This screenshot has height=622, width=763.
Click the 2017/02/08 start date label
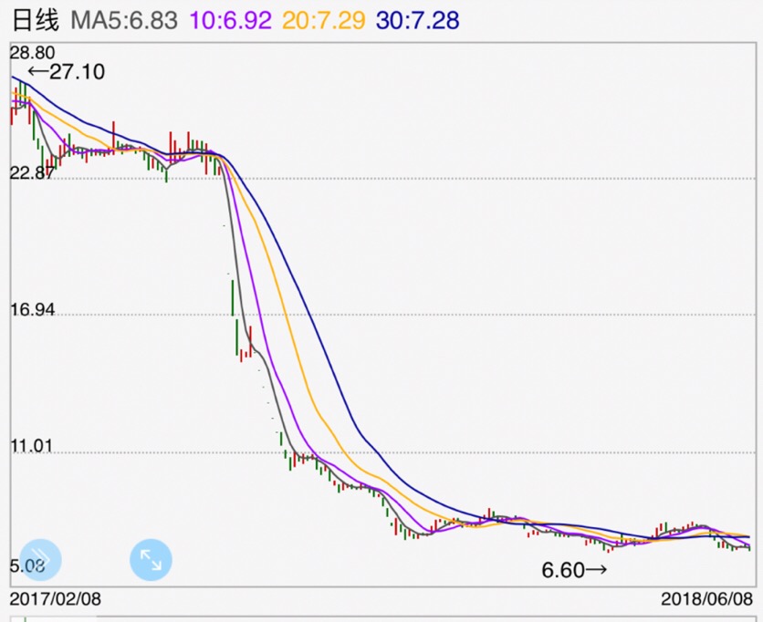(55, 598)
